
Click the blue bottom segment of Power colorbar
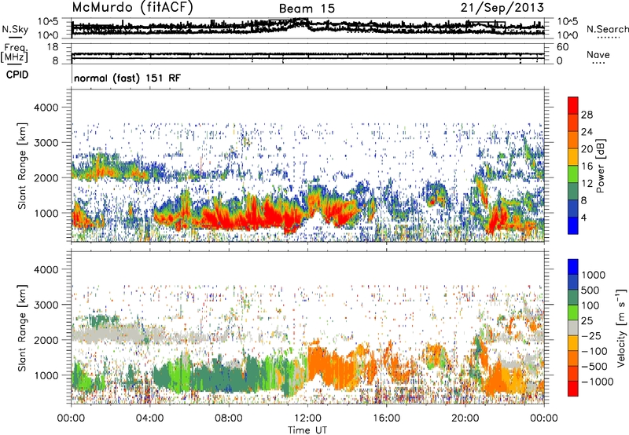(573, 225)
